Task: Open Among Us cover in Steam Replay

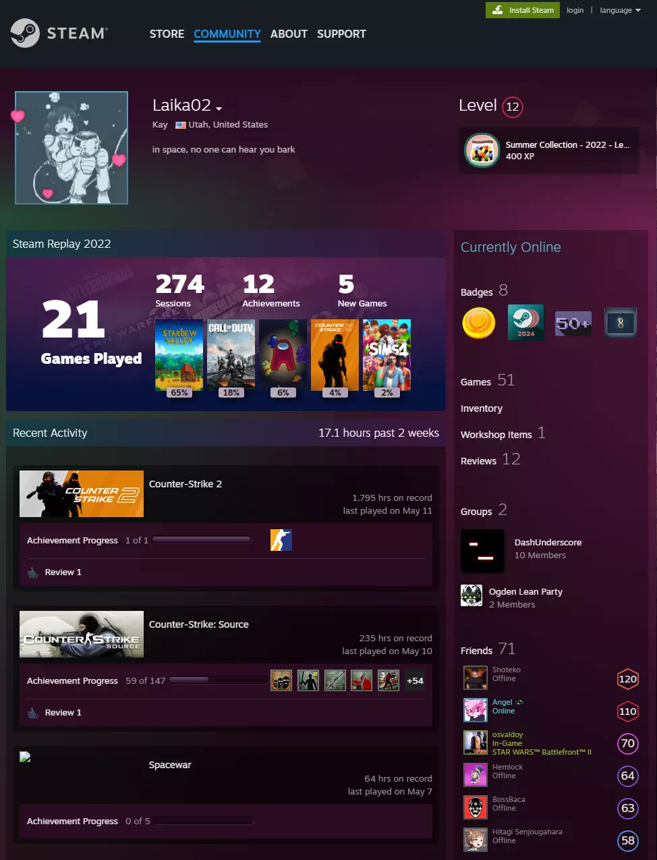Action: point(283,355)
